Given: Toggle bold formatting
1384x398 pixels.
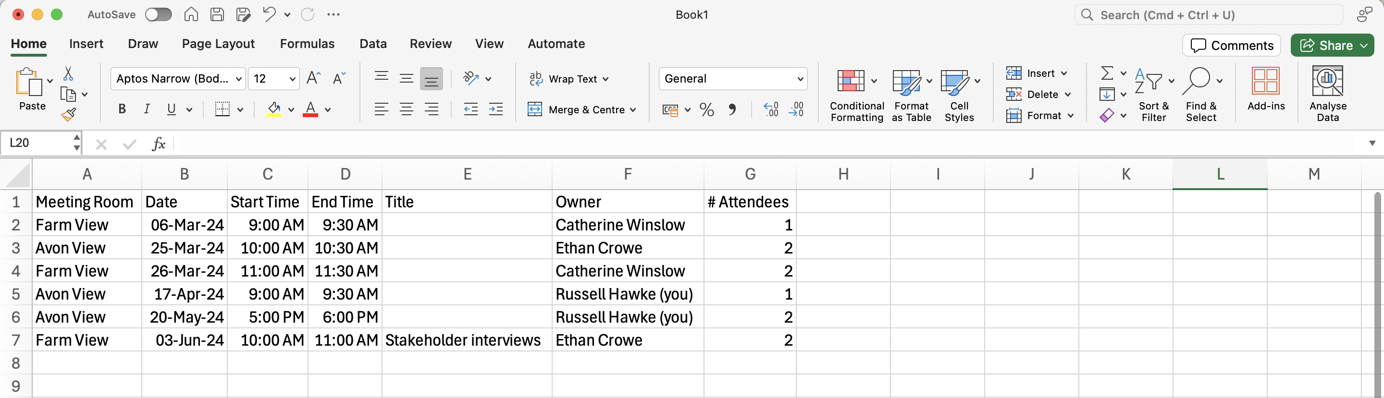Looking at the screenshot, I should [122, 109].
